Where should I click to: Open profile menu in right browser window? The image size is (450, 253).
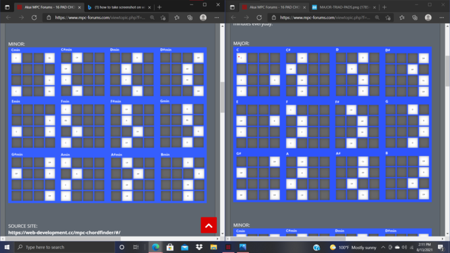[428, 18]
